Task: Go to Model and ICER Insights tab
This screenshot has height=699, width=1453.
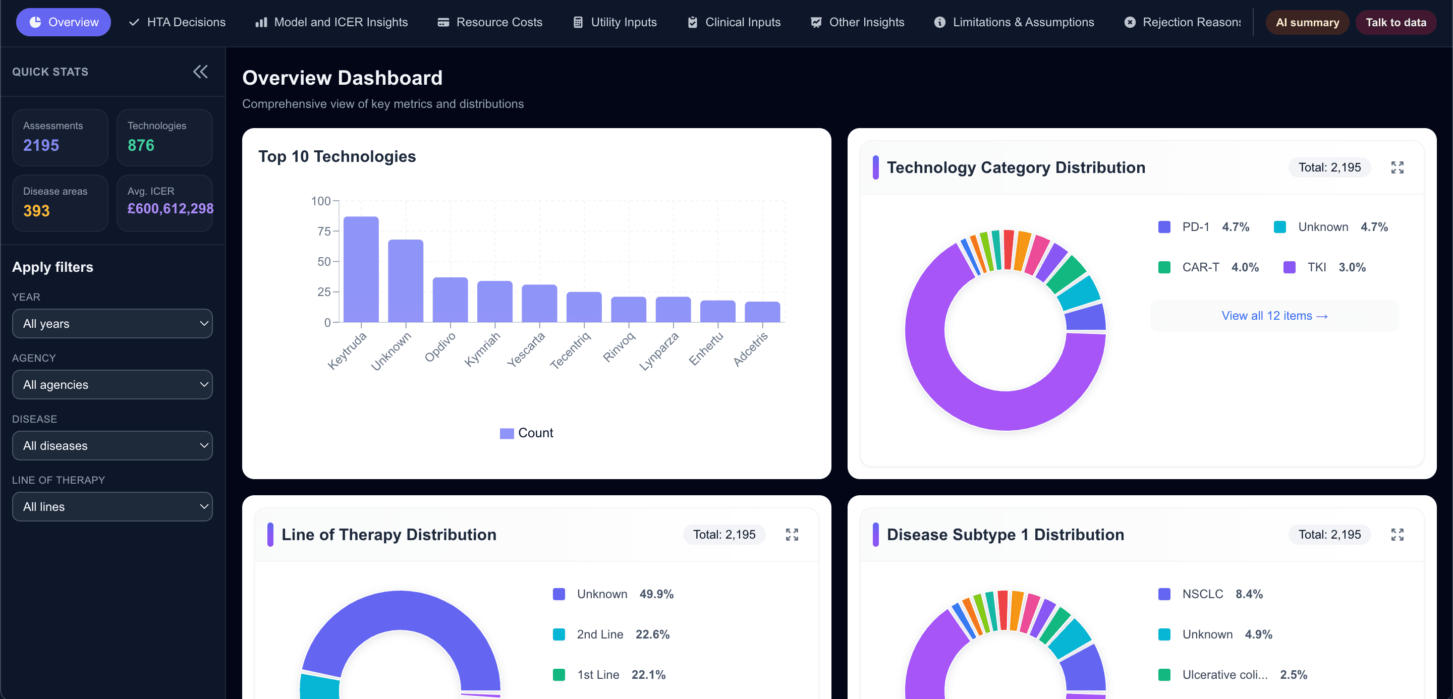Action: pos(331,22)
